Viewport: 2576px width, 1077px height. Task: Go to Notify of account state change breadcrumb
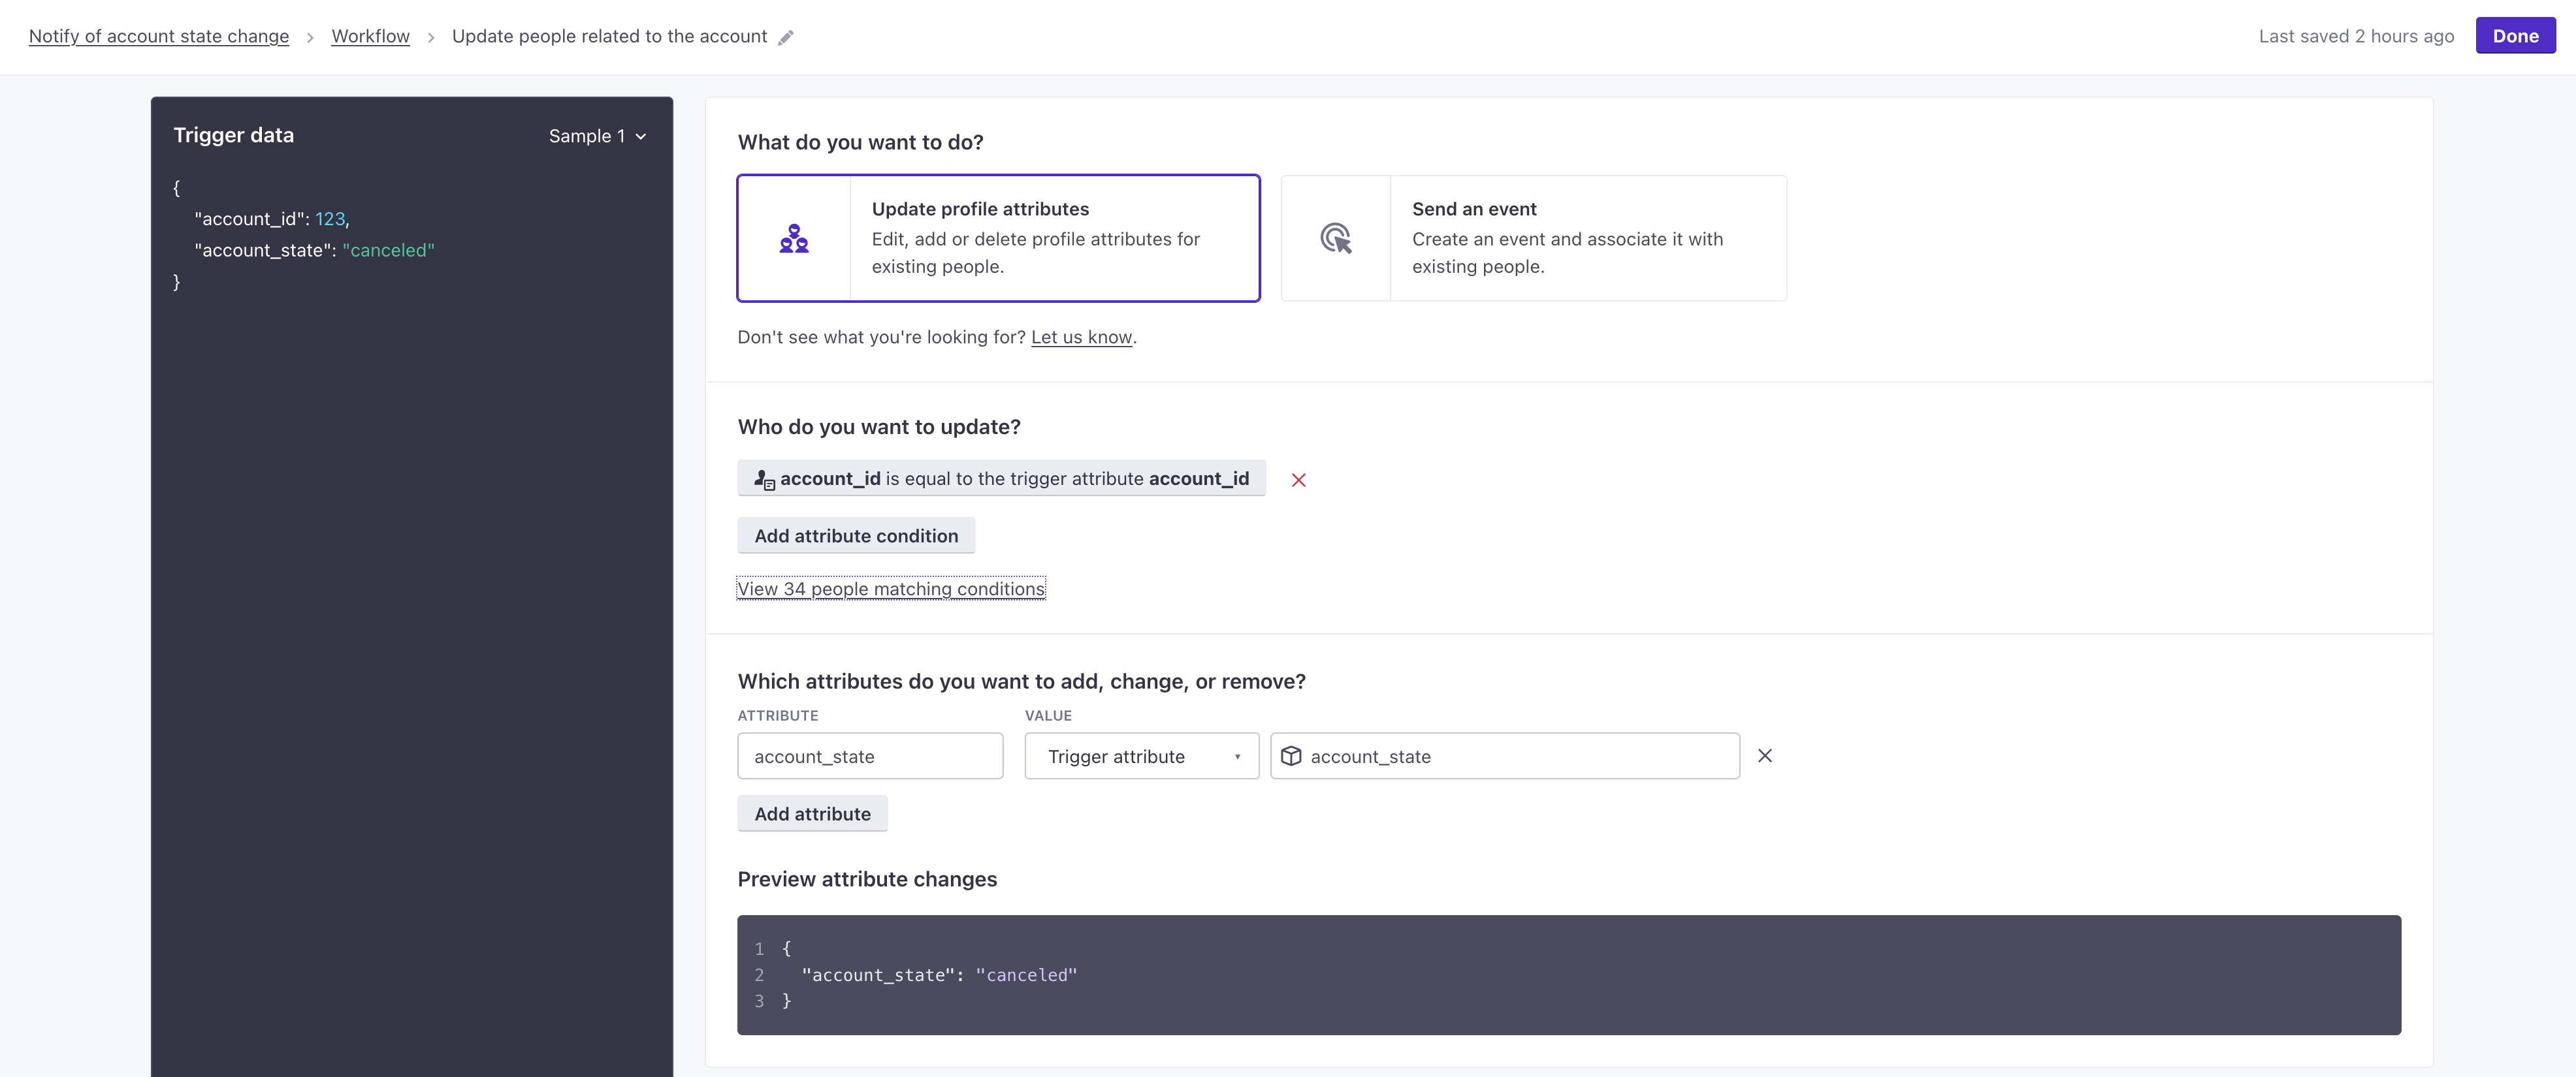tap(159, 36)
